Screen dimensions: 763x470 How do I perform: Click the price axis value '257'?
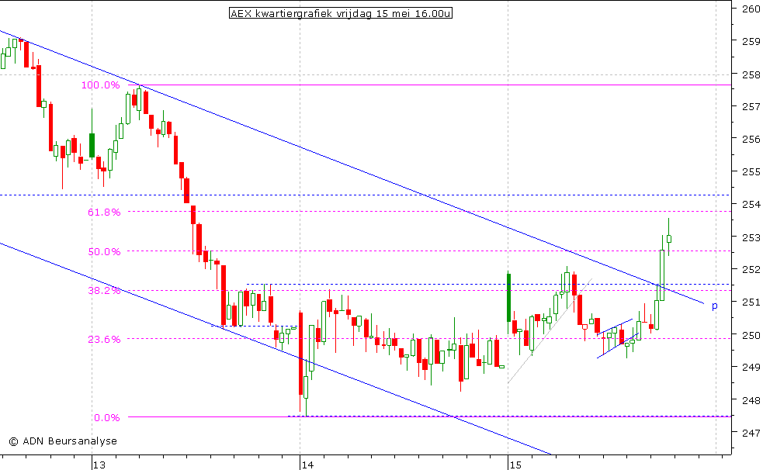click(751, 106)
